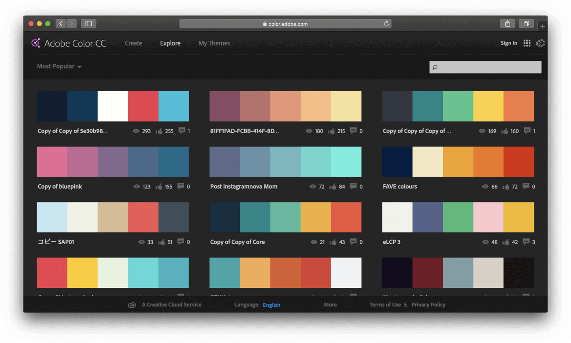Change the footer language from English
The image size is (571, 343).
point(271,305)
